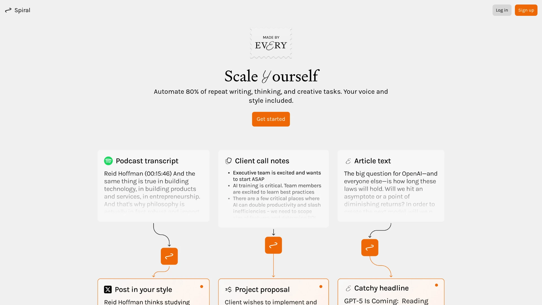542x305 pixels.
Task: Click the Get started button
Action: (x=271, y=119)
